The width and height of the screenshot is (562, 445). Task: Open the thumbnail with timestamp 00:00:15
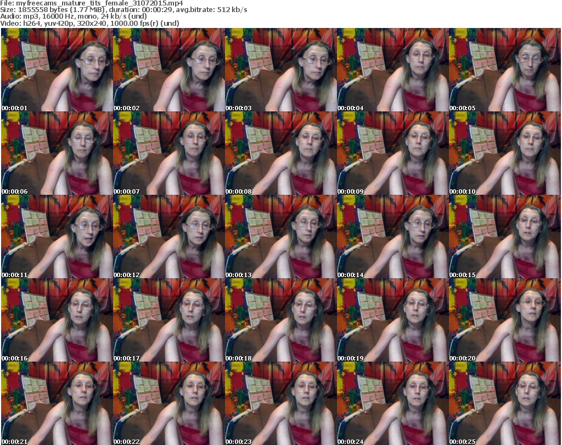point(505,237)
